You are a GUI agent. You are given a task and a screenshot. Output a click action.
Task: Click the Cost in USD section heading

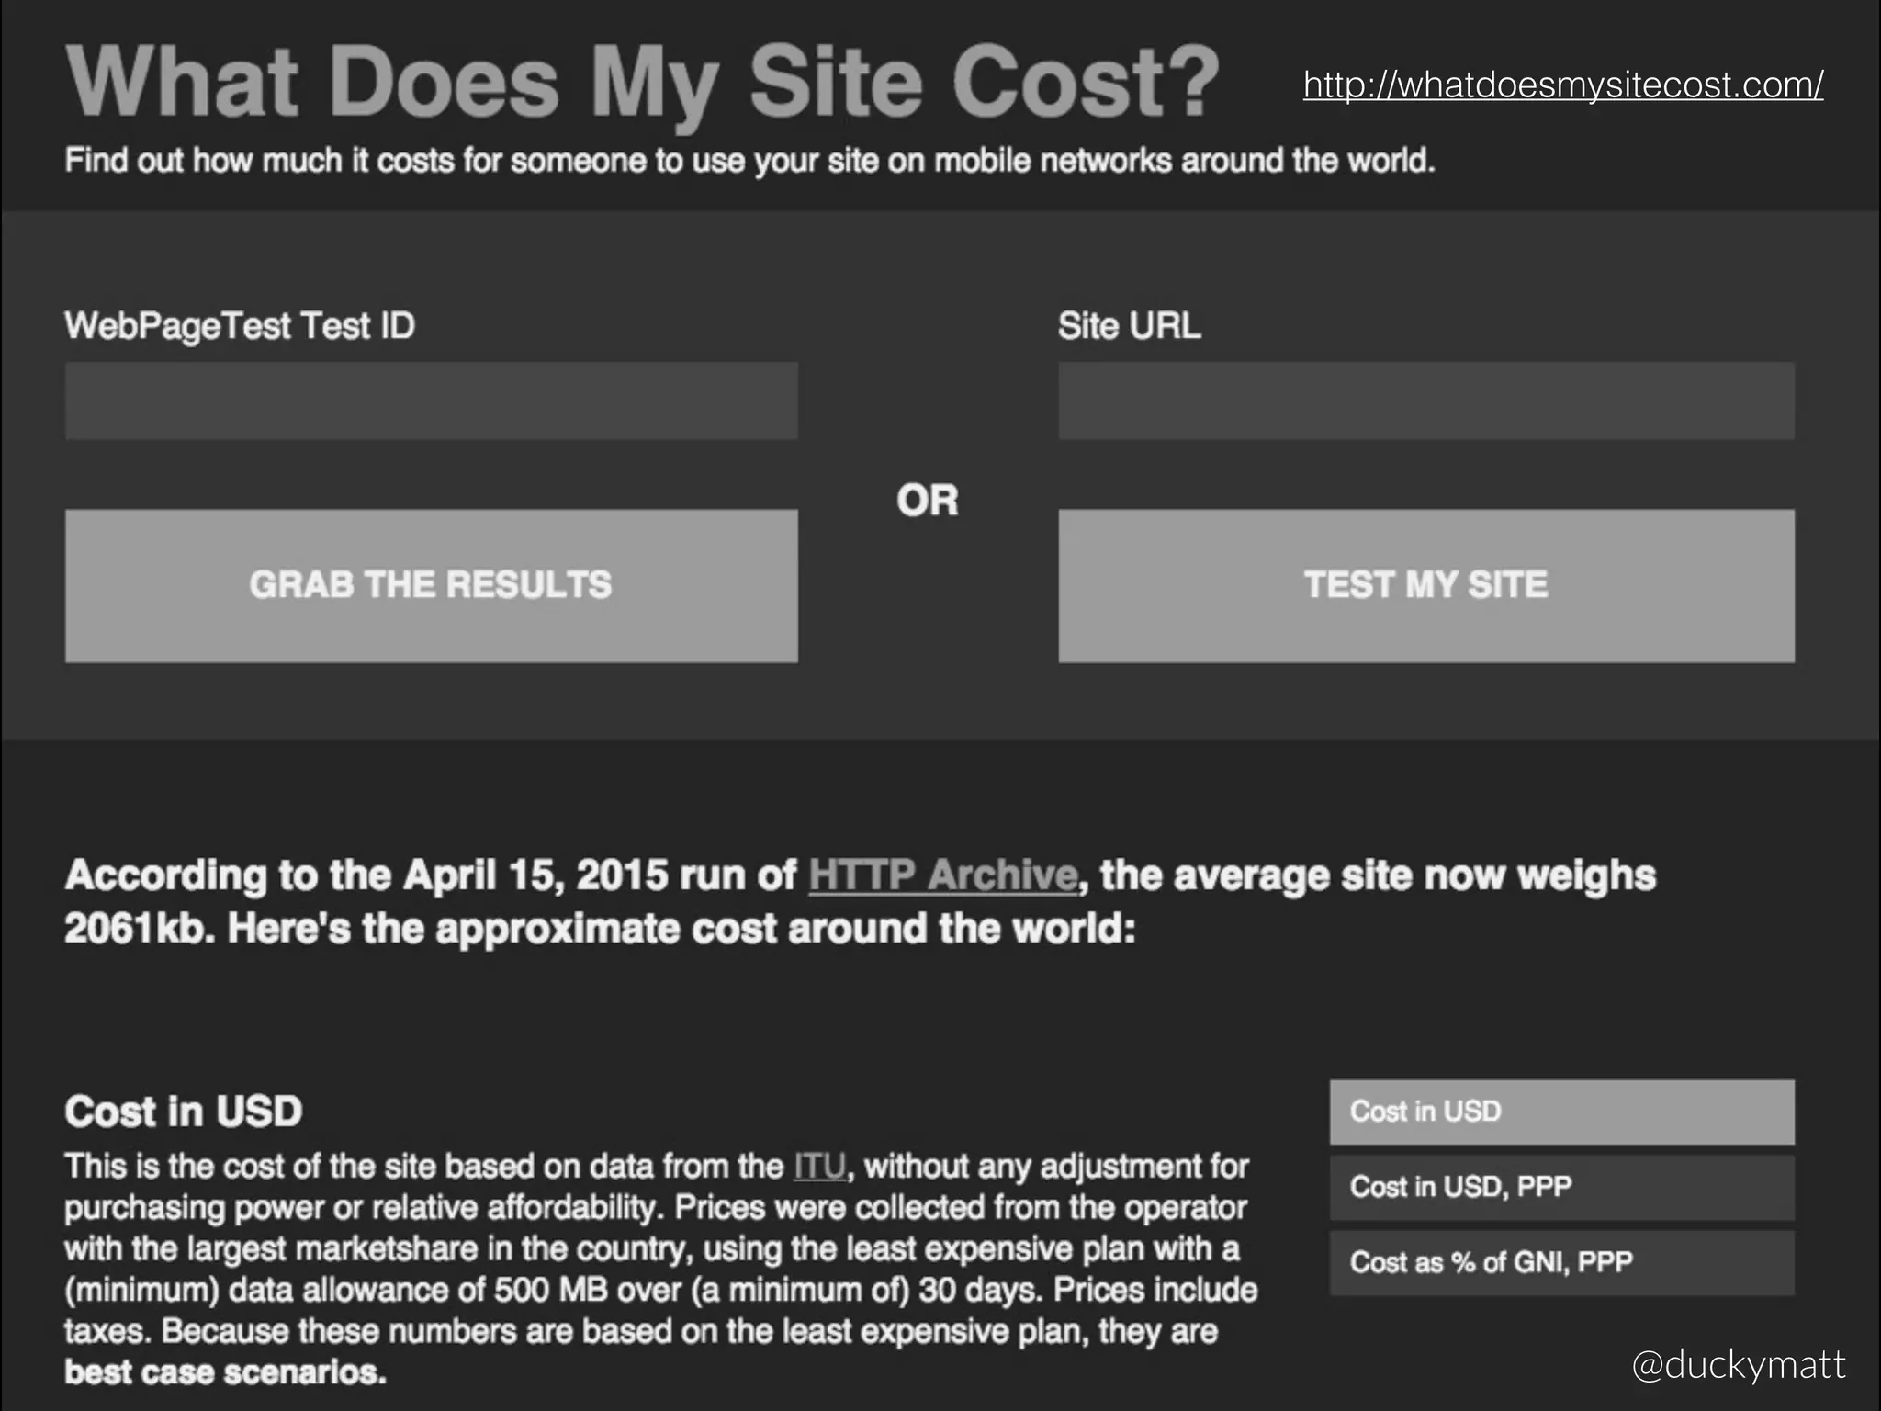(x=184, y=1112)
